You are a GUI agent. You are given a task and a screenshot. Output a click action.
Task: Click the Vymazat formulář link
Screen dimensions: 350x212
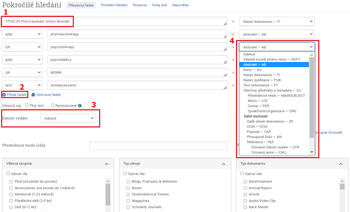coord(328,133)
